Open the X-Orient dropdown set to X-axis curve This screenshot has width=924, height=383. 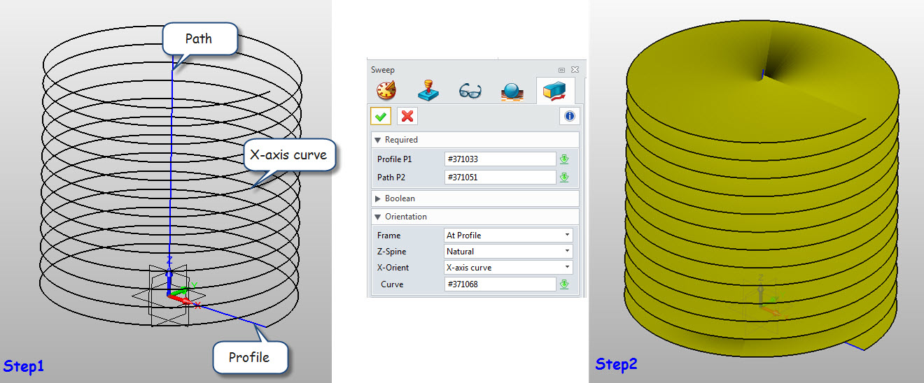click(x=508, y=268)
